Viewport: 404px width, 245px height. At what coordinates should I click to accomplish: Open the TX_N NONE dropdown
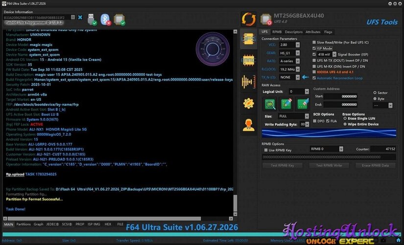coord(298,77)
